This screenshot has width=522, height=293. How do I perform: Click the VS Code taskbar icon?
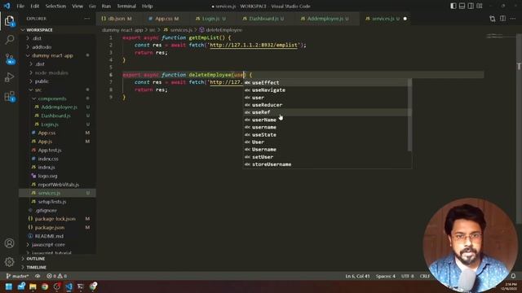coord(69,286)
